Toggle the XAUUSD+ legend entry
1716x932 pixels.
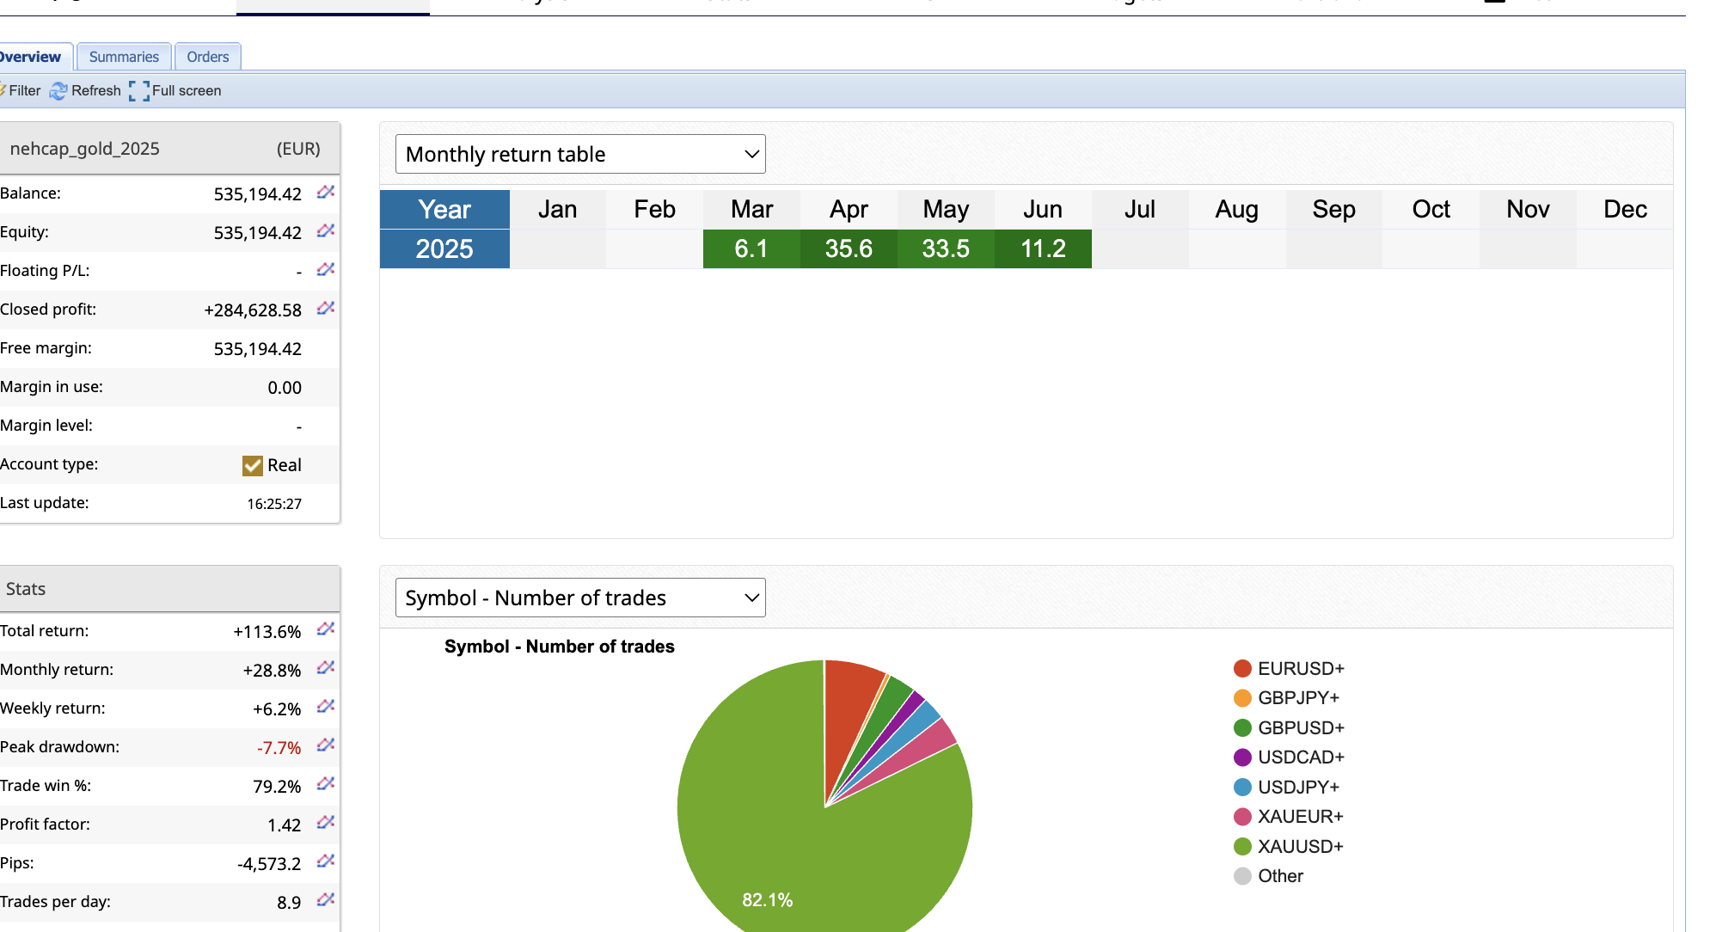click(x=1299, y=846)
